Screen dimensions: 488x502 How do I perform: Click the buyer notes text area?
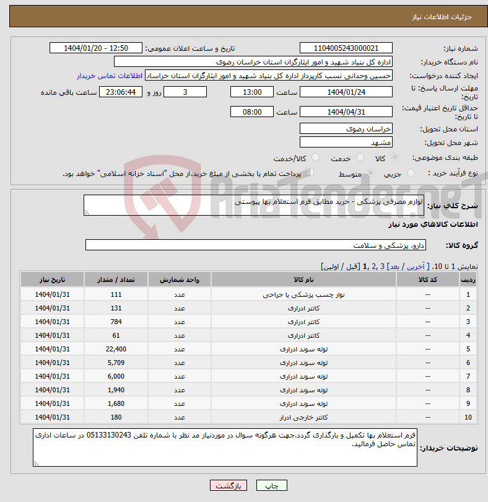[x=225, y=447]
